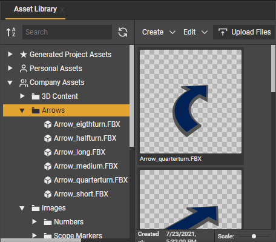Expand the Scope Markers folder
Screen dimensions: 276x242
click(x=34, y=235)
